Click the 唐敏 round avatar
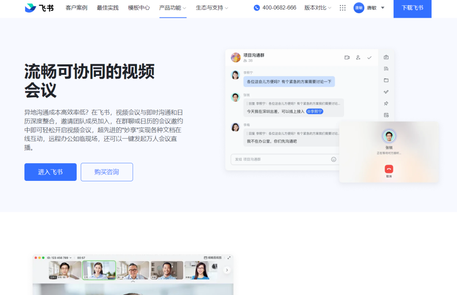The image size is (457, 295). 359,8
